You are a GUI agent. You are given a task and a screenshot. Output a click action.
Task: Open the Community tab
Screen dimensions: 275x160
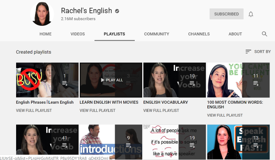pyautogui.click(x=157, y=34)
